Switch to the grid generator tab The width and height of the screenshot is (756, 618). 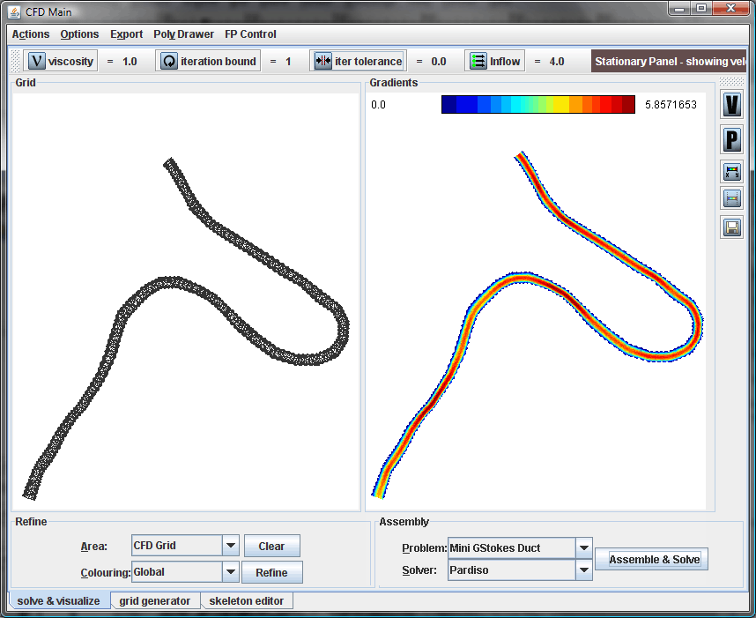pyautogui.click(x=155, y=601)
